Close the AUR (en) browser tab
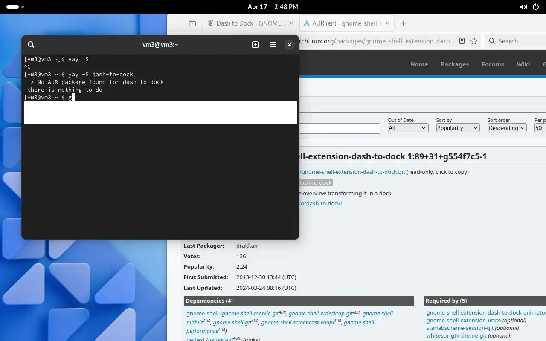Screen dimensions: 546x341 [x=387, y=23]
